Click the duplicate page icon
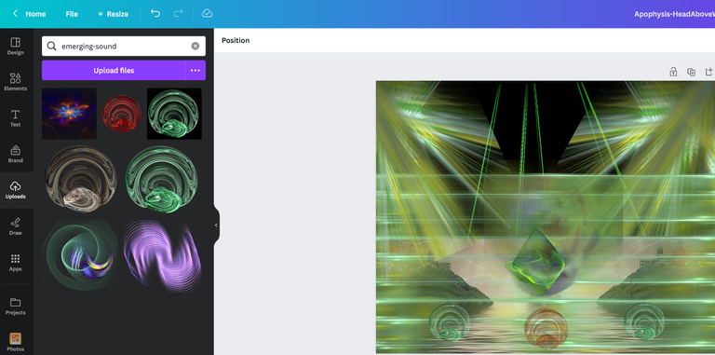 pos(692,72)
